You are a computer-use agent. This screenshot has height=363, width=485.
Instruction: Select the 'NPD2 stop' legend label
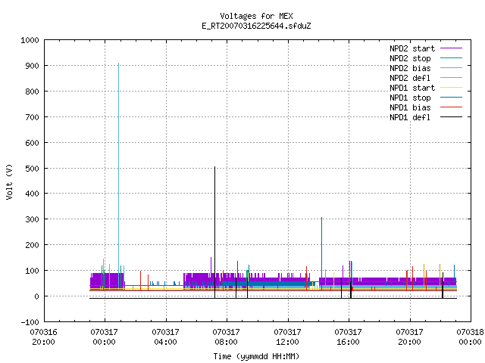(410, 58)
